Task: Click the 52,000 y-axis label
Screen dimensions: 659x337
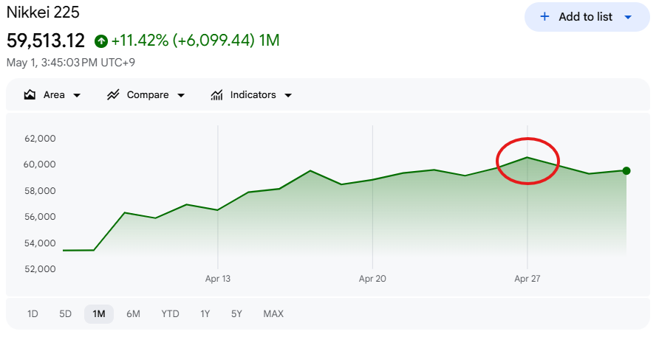Action: [40, 269]
